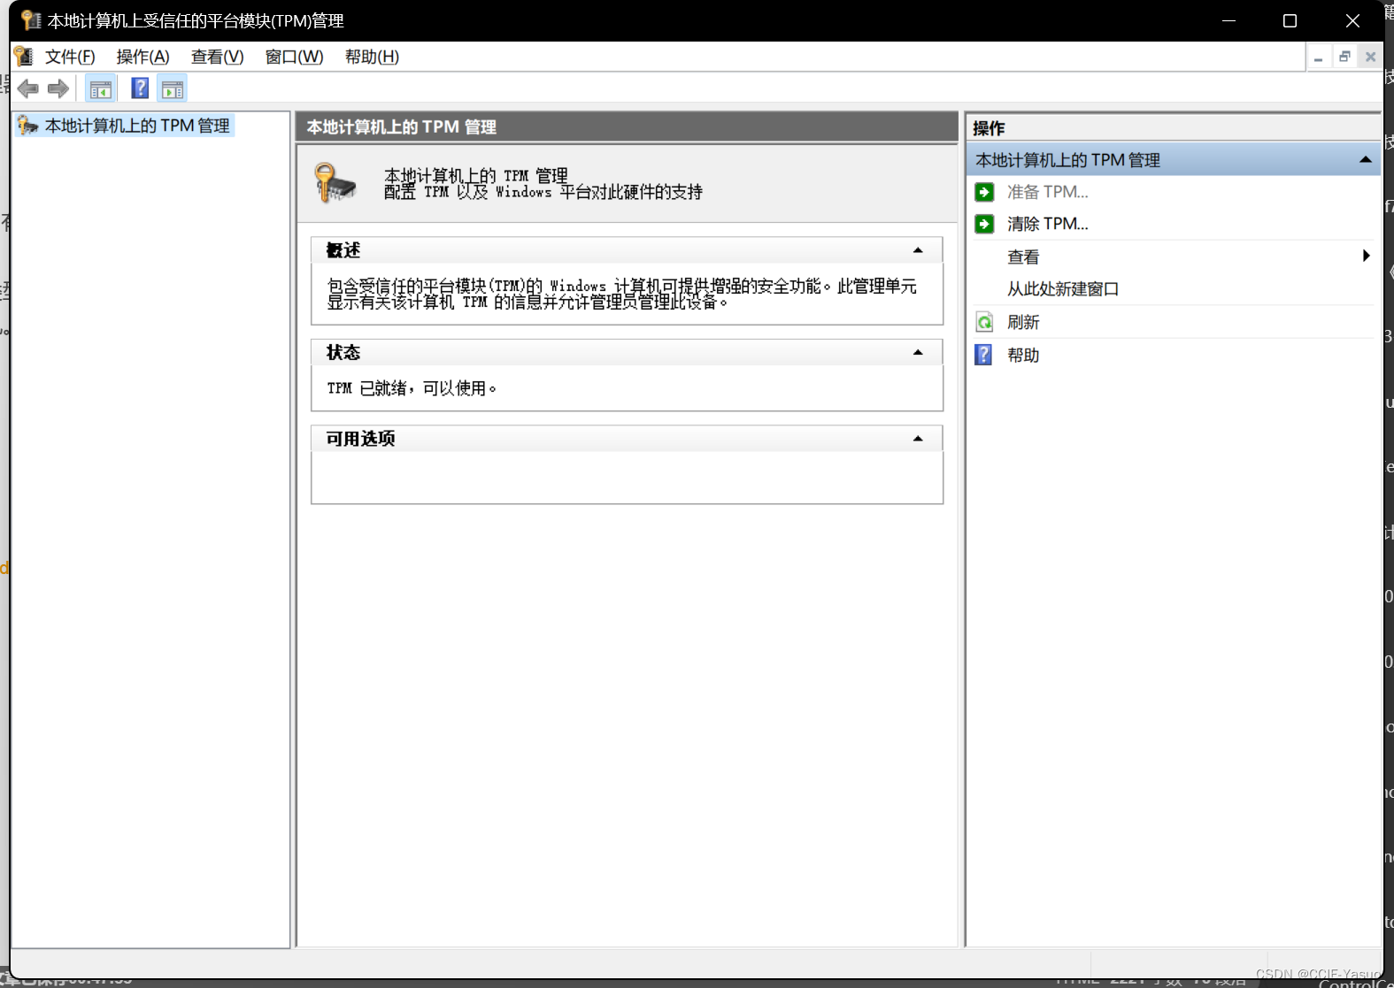This screenshot has width=1394, height=988.
Task: Click the 概述 description paragraph
Action: coord(621,294)
